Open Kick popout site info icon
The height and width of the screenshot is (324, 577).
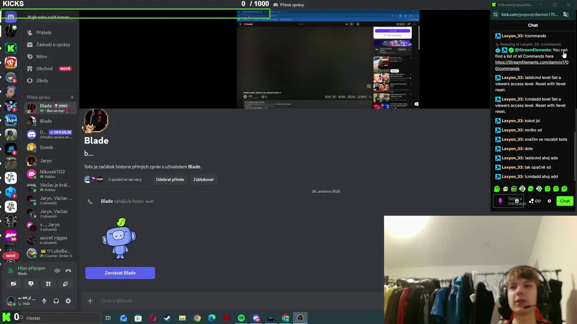pos(495,14)
